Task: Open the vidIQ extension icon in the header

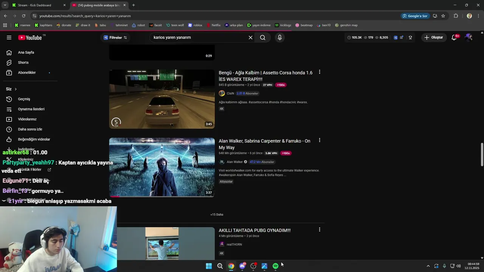Action: [x=396, y=37]
